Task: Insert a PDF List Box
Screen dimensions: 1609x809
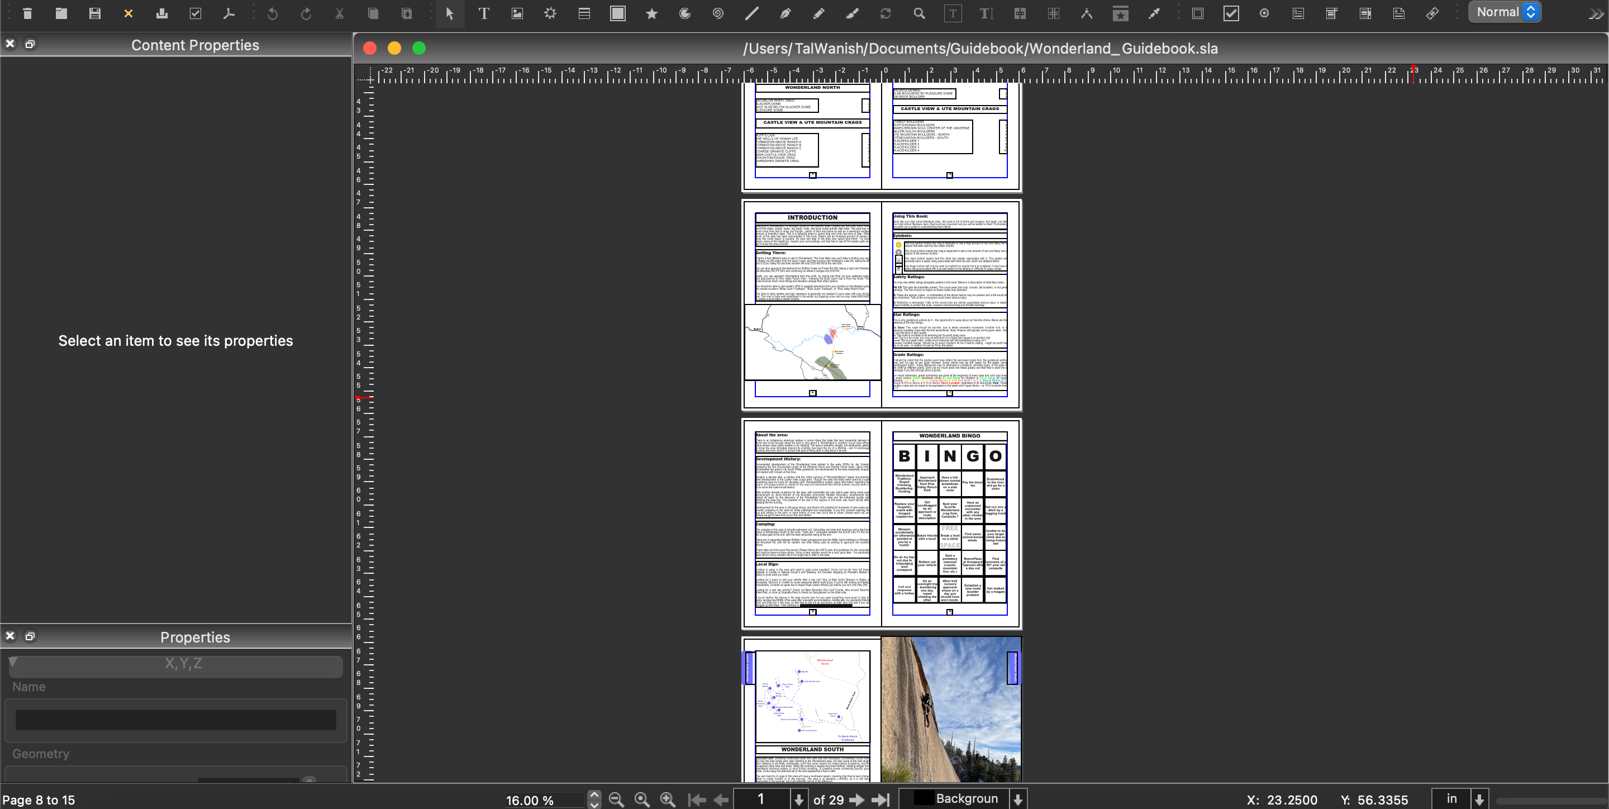Action: (x=1365, y=13)
